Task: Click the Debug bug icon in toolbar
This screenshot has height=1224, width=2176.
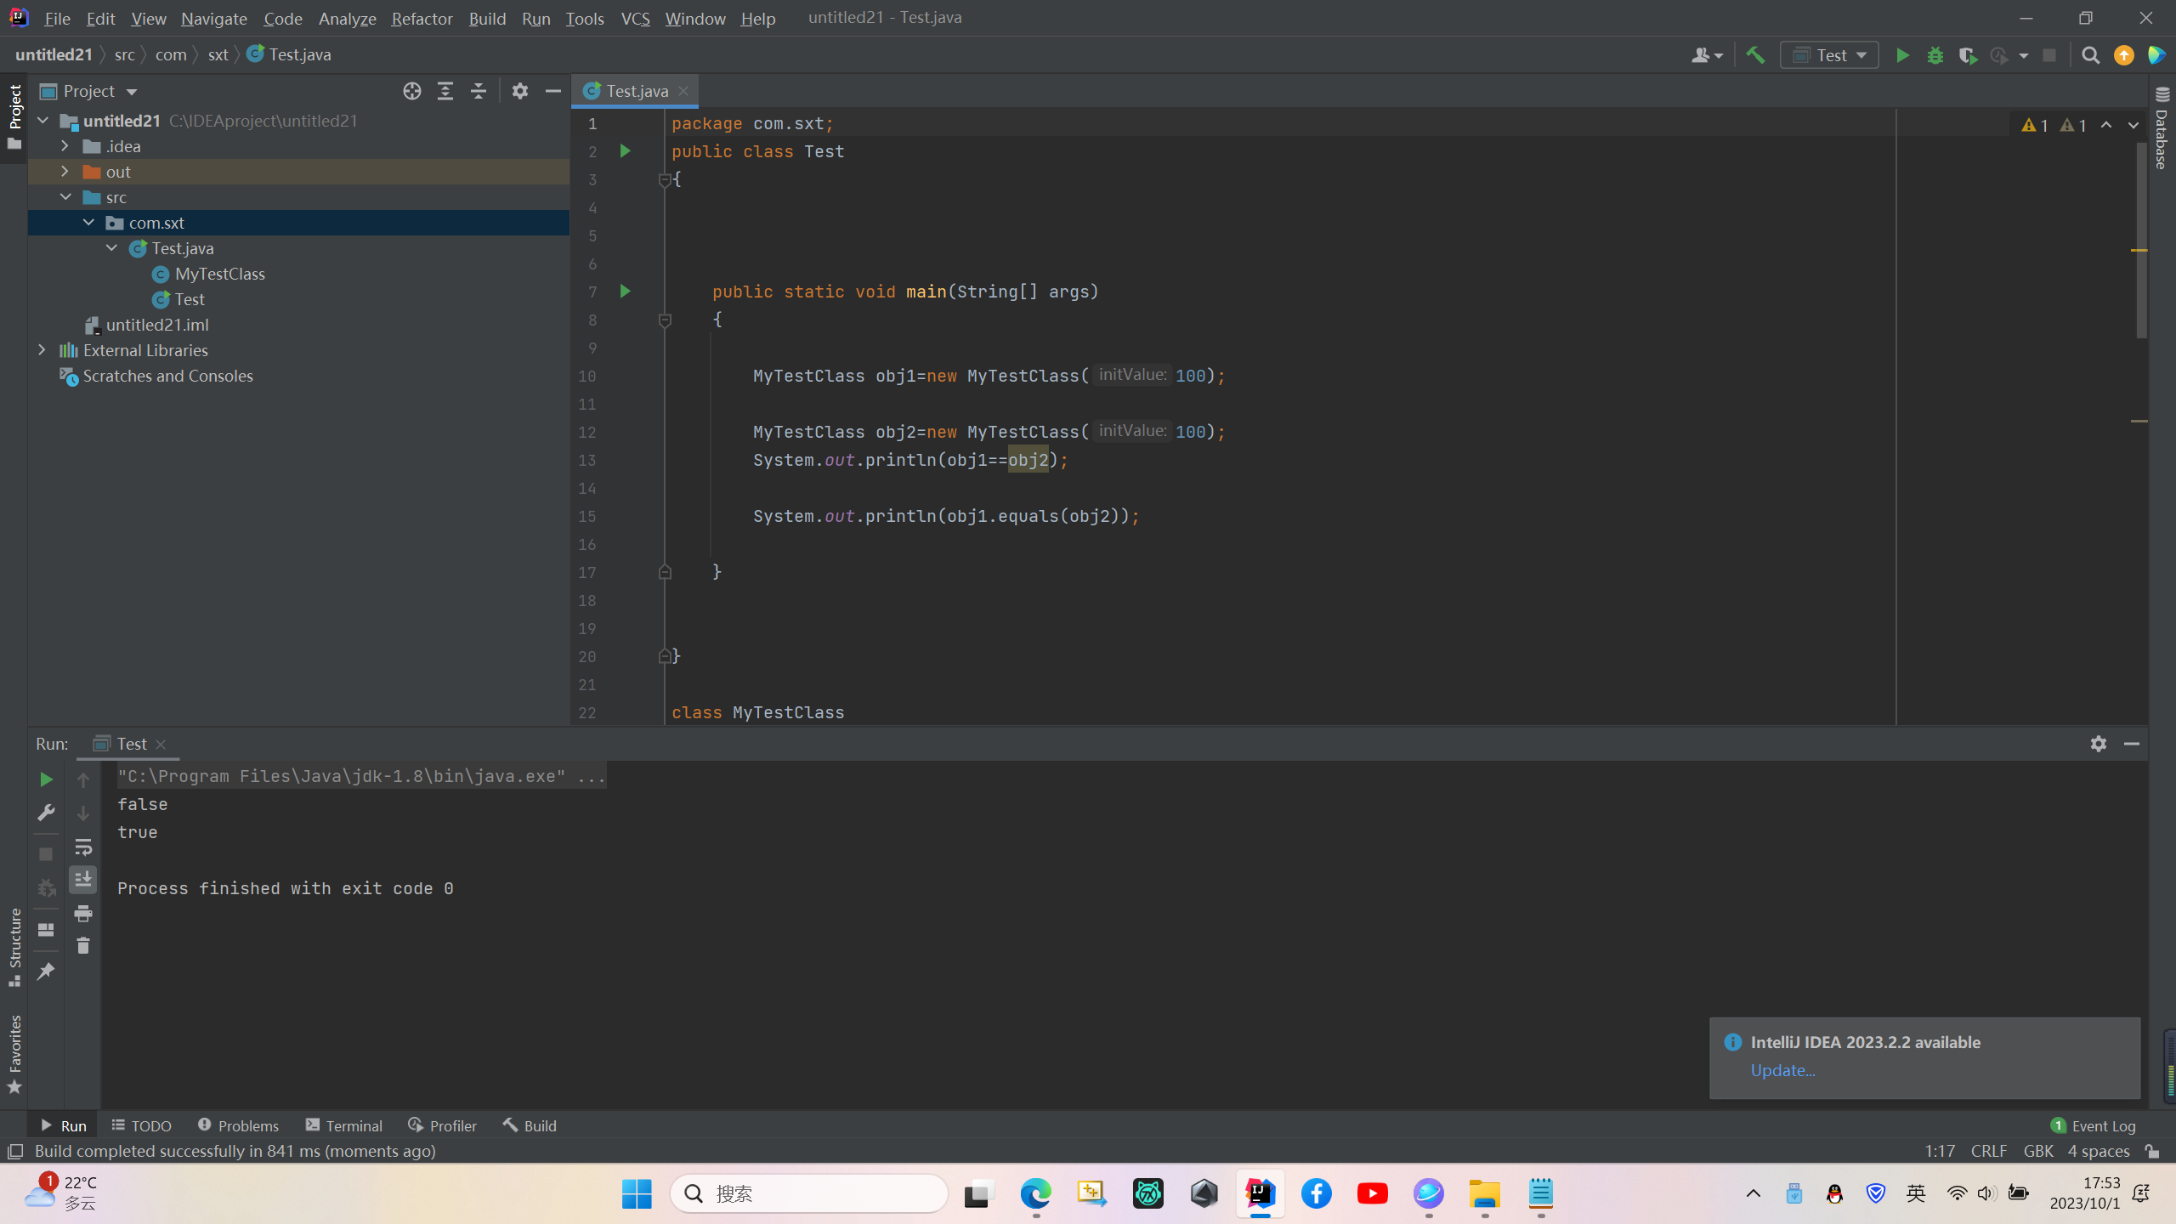Action: pos(1935,55)
